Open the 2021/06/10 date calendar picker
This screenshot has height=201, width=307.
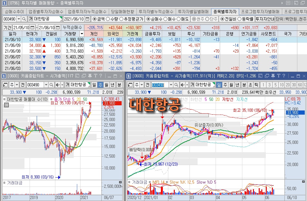87,19
